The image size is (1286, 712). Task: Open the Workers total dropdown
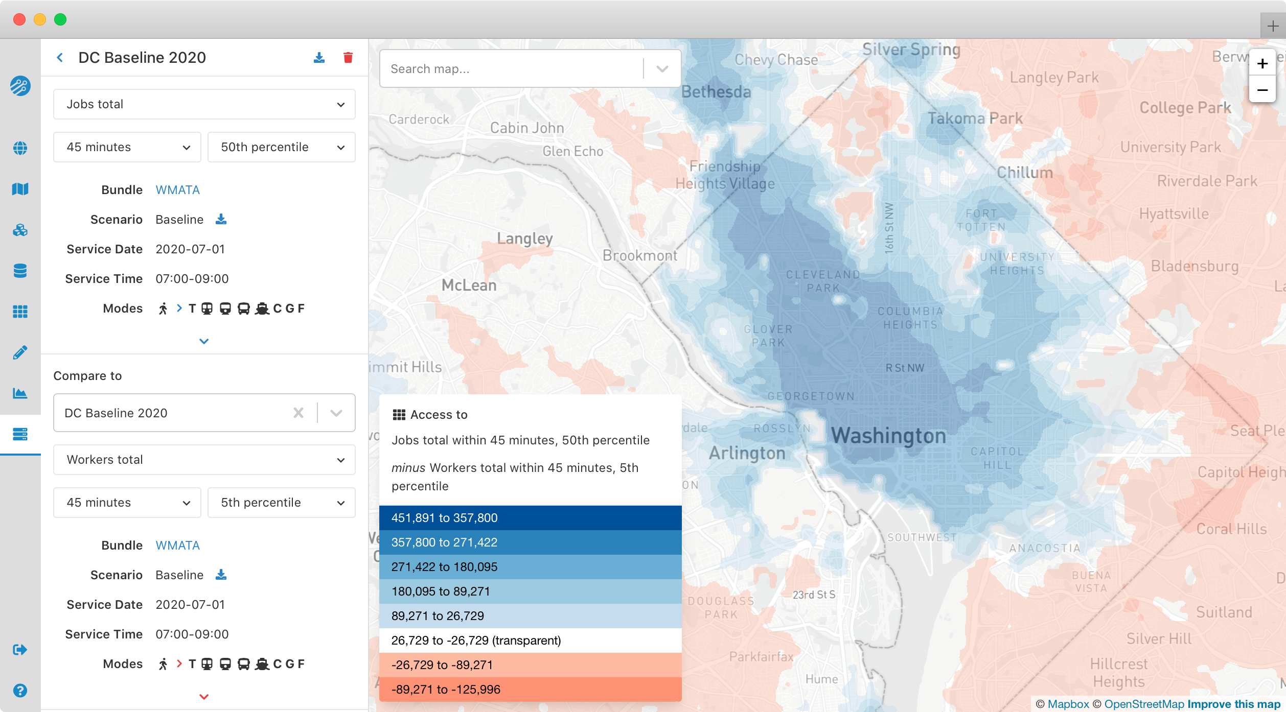point(204,460)
